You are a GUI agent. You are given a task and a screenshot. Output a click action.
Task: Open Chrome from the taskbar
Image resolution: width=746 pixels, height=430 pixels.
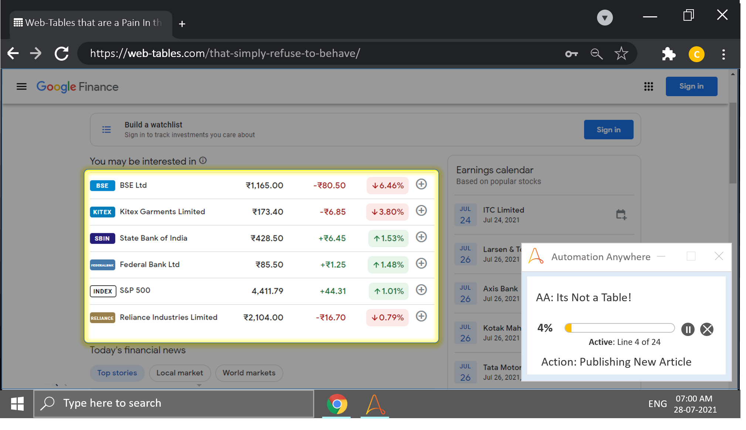click(337, 404)
